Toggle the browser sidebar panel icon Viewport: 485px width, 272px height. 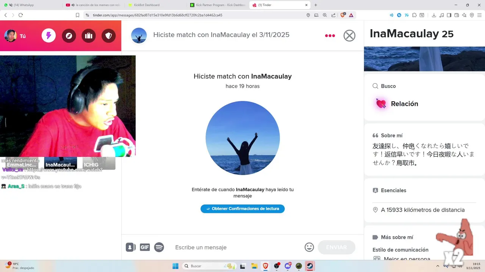click(x=449, y=15)
